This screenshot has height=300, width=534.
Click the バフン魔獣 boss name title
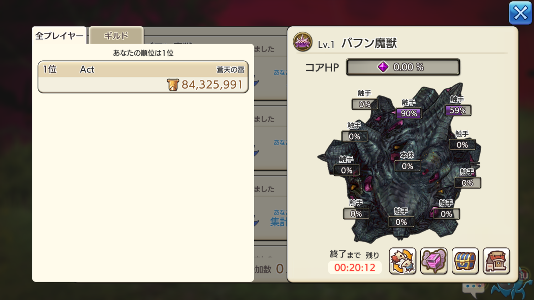[369, 43]
